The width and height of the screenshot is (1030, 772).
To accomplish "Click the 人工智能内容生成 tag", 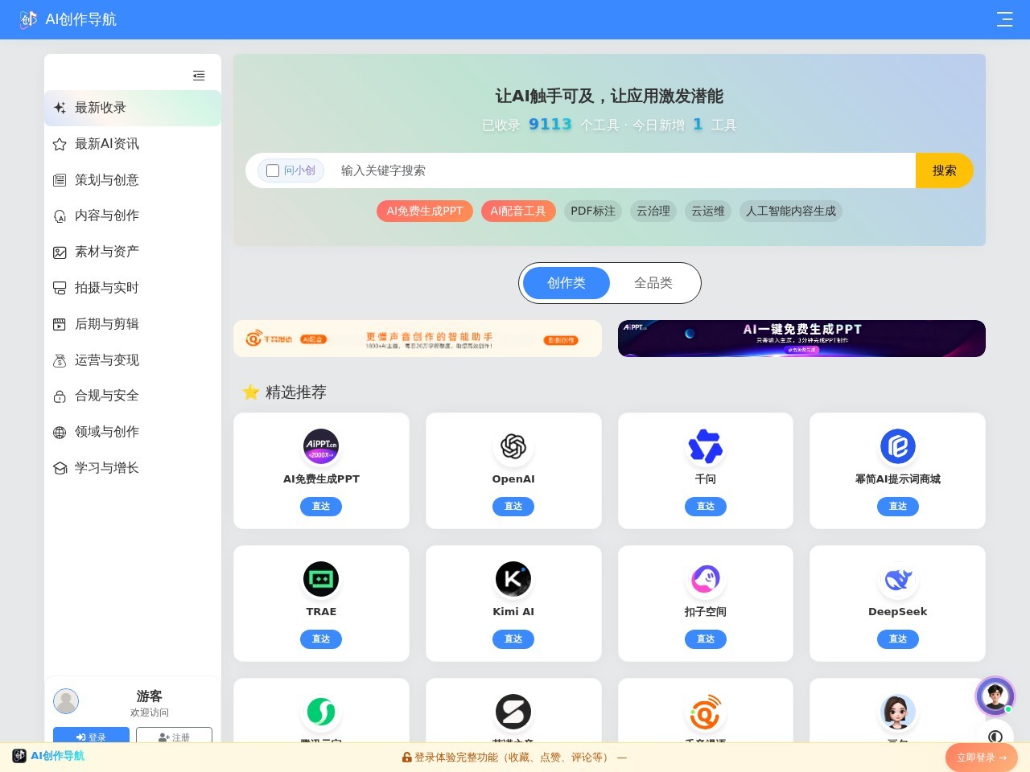I will pyautogui.click(x=791, y=211).
